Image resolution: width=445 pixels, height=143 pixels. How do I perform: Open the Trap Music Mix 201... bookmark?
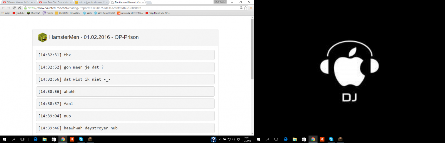(158, 13)
